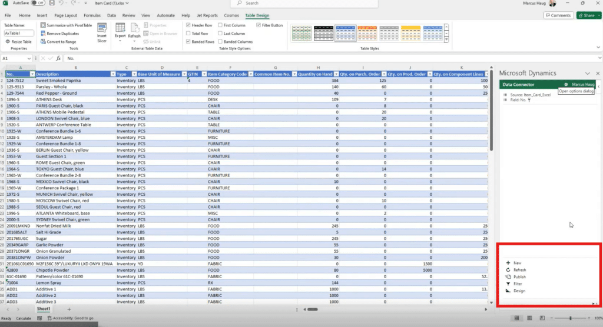Viewport: 603px width, 327px height.
Task: Click Publish in the Dynamics pane
Action: click(516, 276)
